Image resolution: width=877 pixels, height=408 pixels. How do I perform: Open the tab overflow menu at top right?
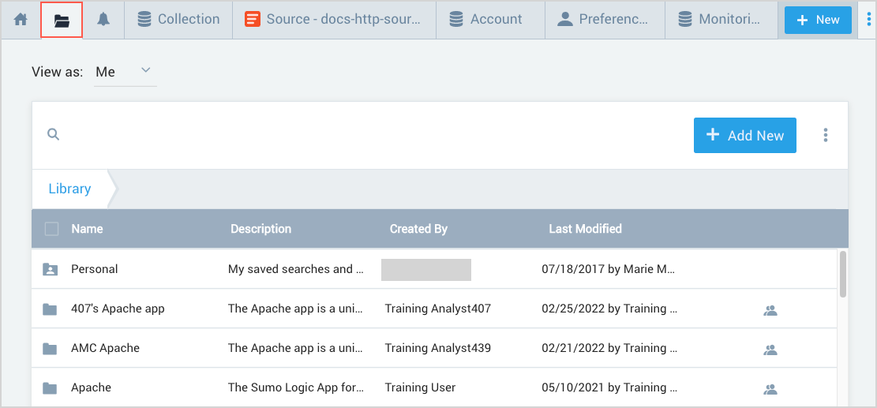(868, 20)
